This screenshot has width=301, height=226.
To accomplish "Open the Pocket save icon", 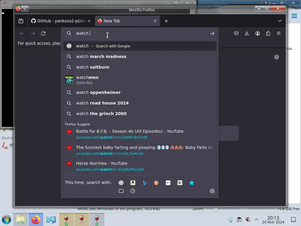I will click(x=236, y=34).
